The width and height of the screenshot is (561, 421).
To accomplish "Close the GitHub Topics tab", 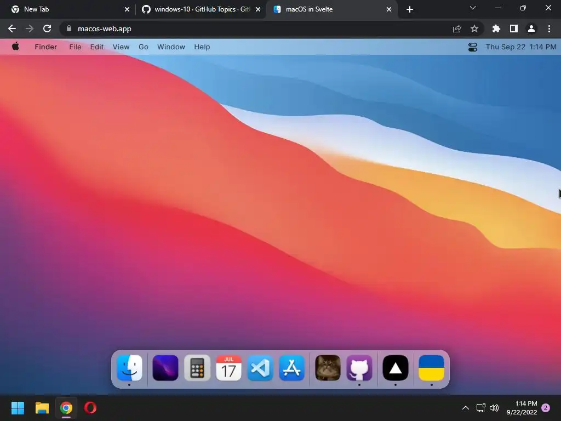I will pos(258,9).
